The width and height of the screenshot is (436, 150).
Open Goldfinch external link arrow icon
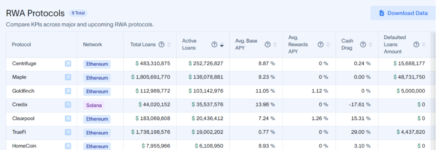tap(68, 91)
